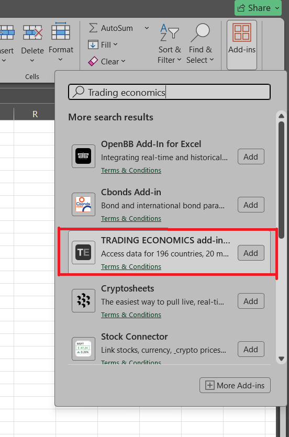
Task: Open the Add-ins ribbon button
Action: point(242,44)
